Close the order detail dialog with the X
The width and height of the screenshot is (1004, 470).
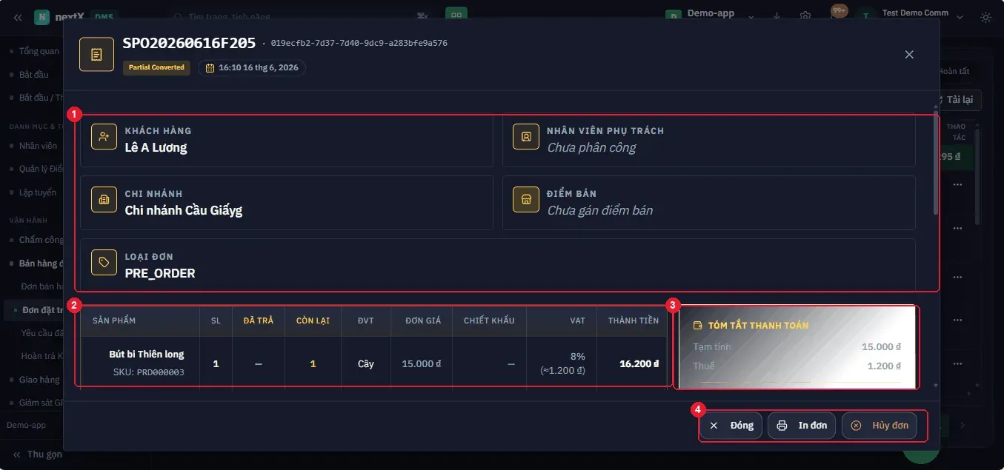point(909,54)
